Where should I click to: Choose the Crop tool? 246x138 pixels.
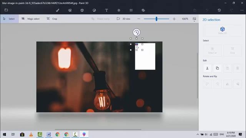52,19
